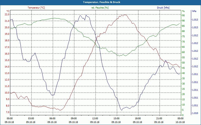The width and height of the screenshot is (201, 125).
Task: Click the '13,0' temperature axis value
Action: pos(7,73)
